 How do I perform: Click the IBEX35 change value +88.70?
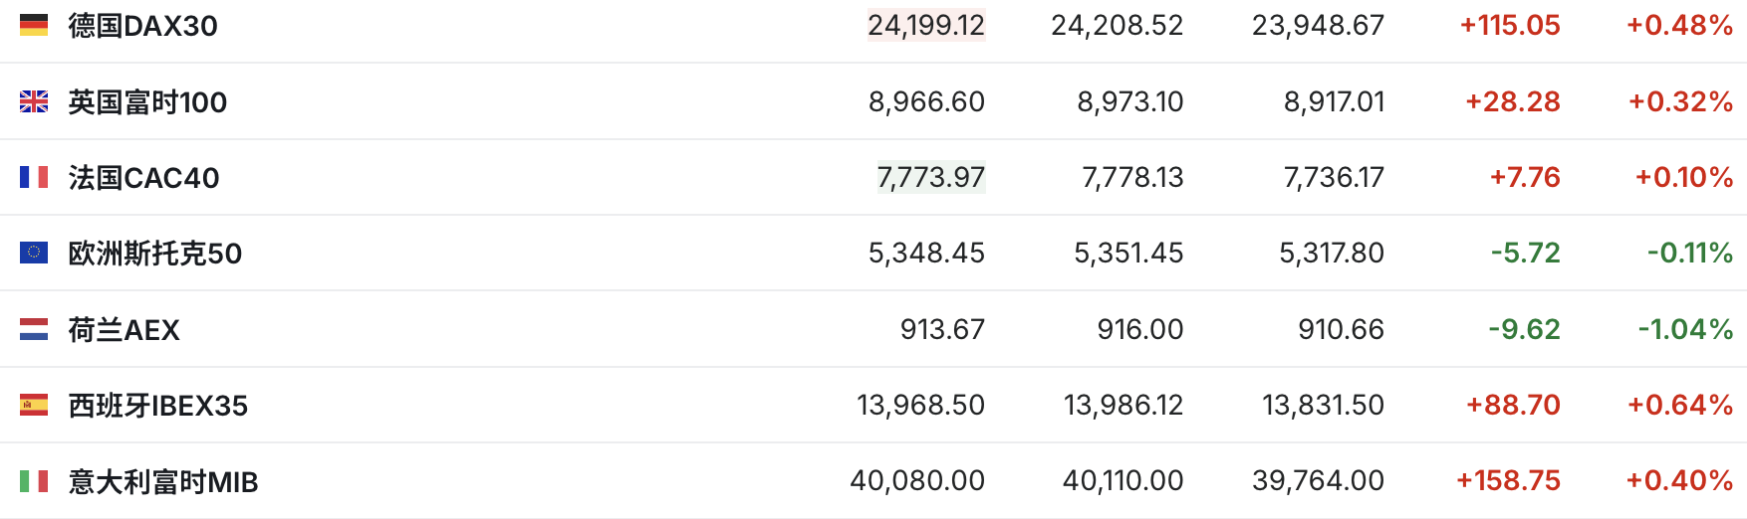pyautogui.click(x=1513, y=405)
